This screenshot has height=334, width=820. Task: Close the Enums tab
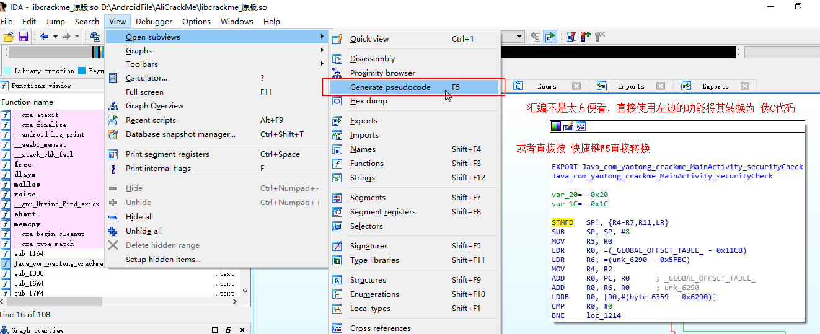[x=576, y=86]
